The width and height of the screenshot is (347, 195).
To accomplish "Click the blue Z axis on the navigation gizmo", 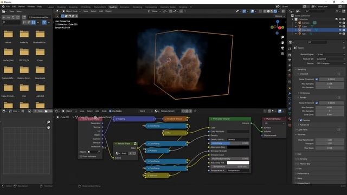I will pyautogui.click(x=278, y=22).
